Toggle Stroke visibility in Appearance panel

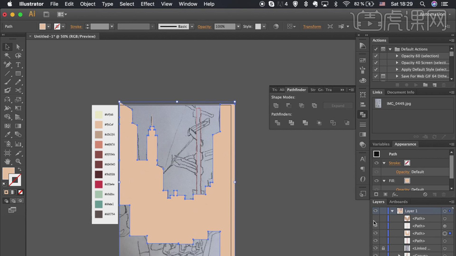click(376, 163)
